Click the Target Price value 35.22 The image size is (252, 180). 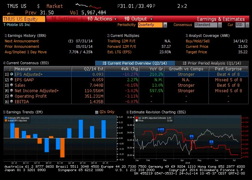(x=243, y=52)
